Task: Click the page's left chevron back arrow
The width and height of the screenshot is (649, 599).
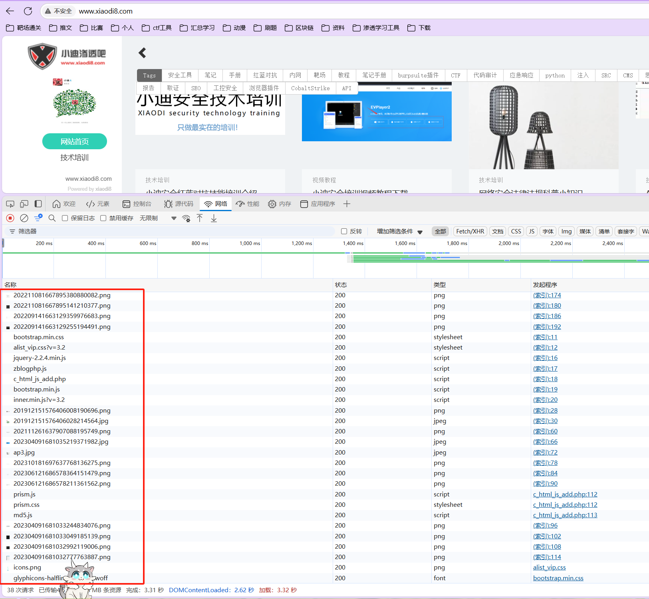Action: (142, 53)
